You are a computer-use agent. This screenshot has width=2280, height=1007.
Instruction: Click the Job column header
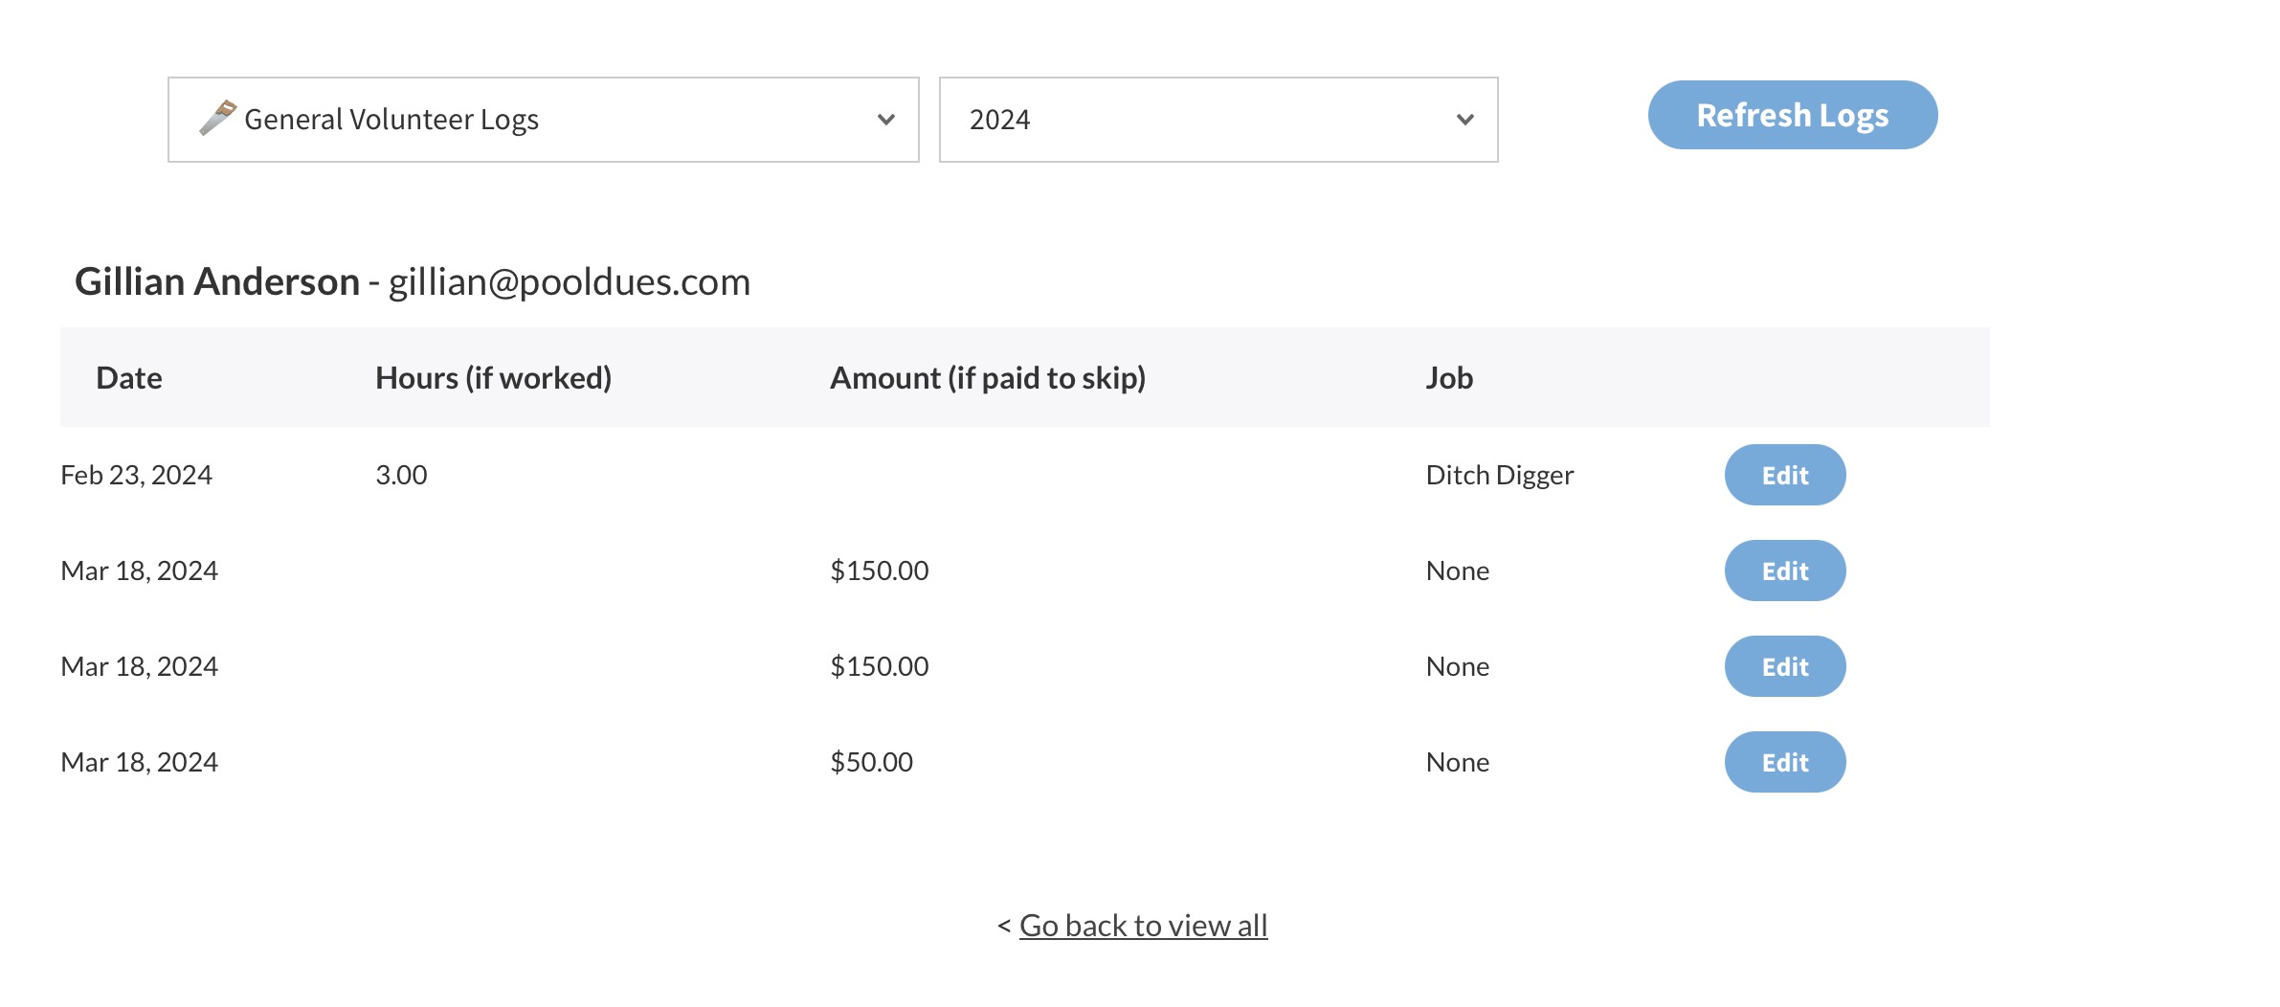1448,378
